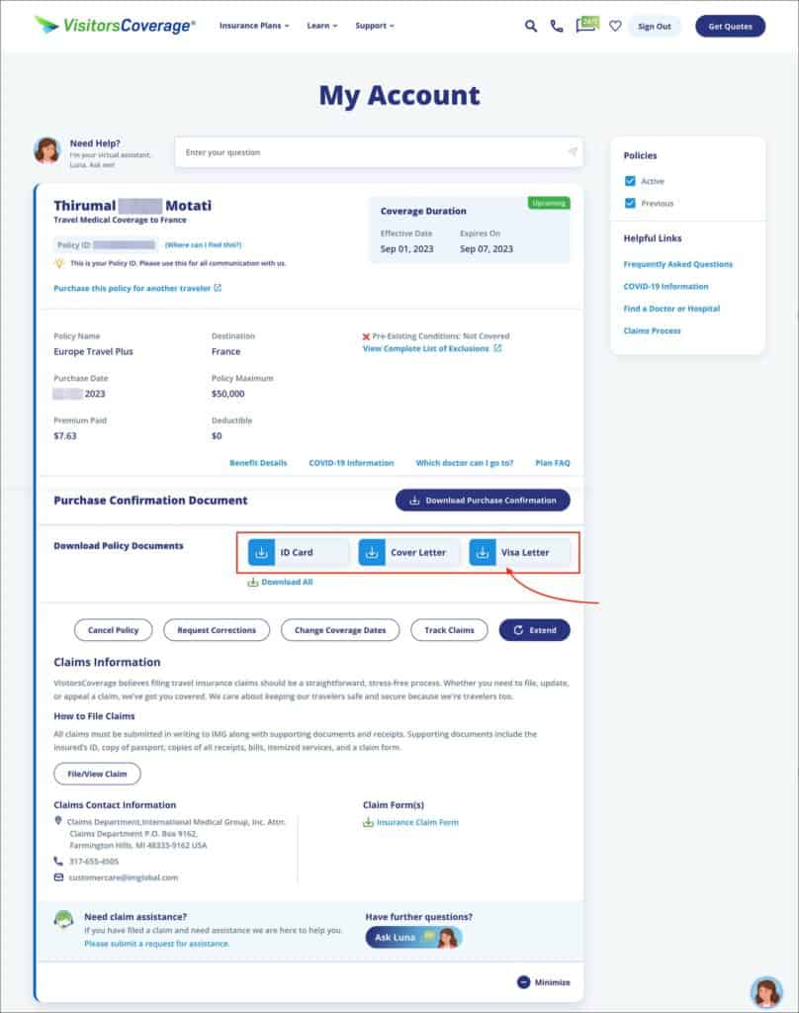
Task: Click the Cover Letter download icon
Action: (x=372, y=552)
